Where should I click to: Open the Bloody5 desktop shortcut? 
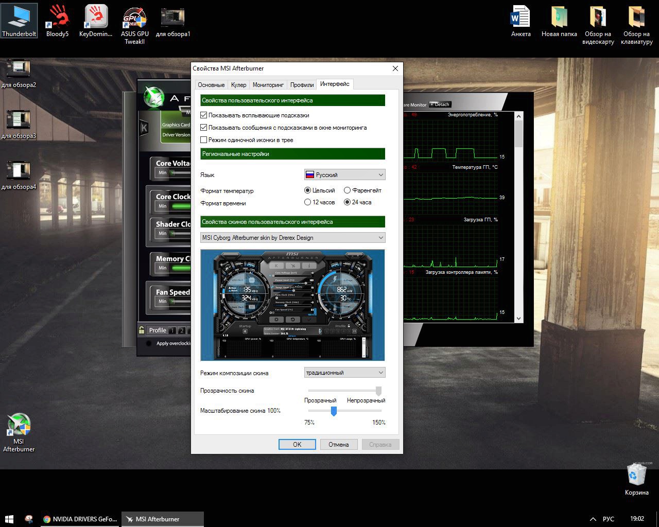[57, 21]
